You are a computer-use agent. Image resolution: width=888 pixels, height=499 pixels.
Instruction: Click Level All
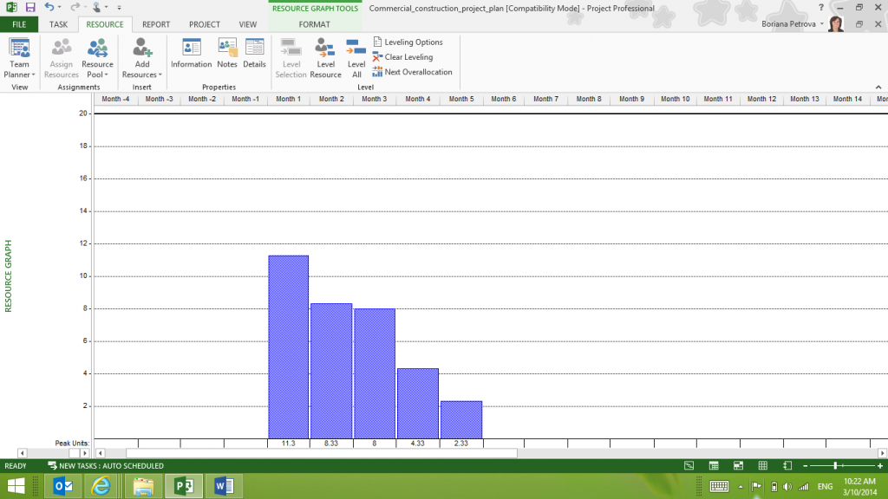356,58
